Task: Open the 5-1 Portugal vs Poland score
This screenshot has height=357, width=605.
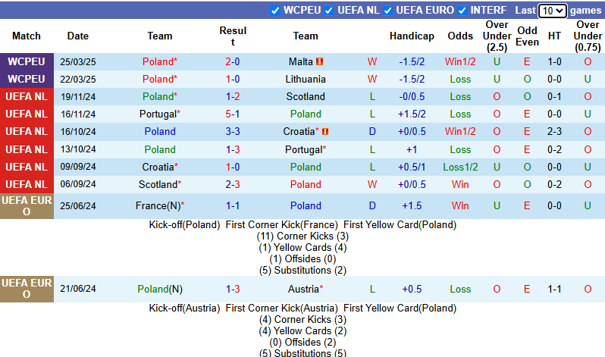Action: (x=233, y=114)
